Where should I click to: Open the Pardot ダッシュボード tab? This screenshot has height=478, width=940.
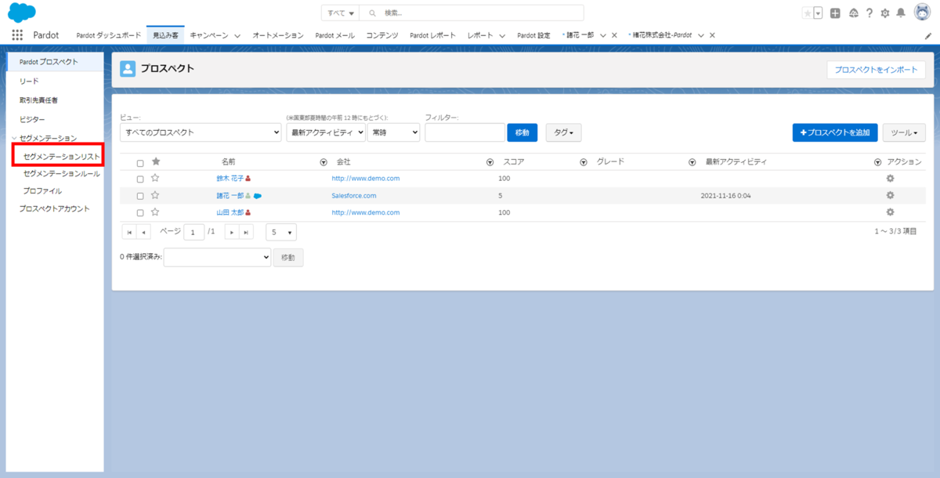click(x=109, y=35)
